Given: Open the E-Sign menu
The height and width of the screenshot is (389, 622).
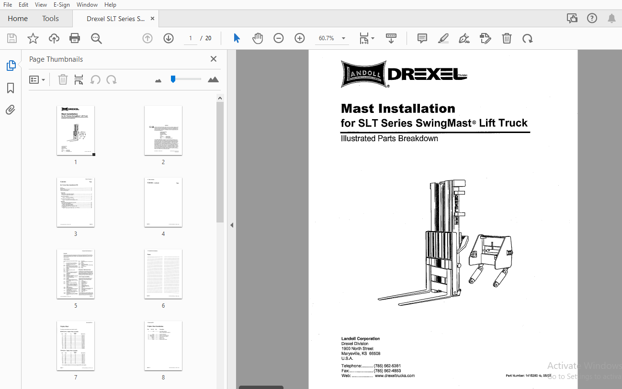Looking at the screenshot, I should 61,5.
